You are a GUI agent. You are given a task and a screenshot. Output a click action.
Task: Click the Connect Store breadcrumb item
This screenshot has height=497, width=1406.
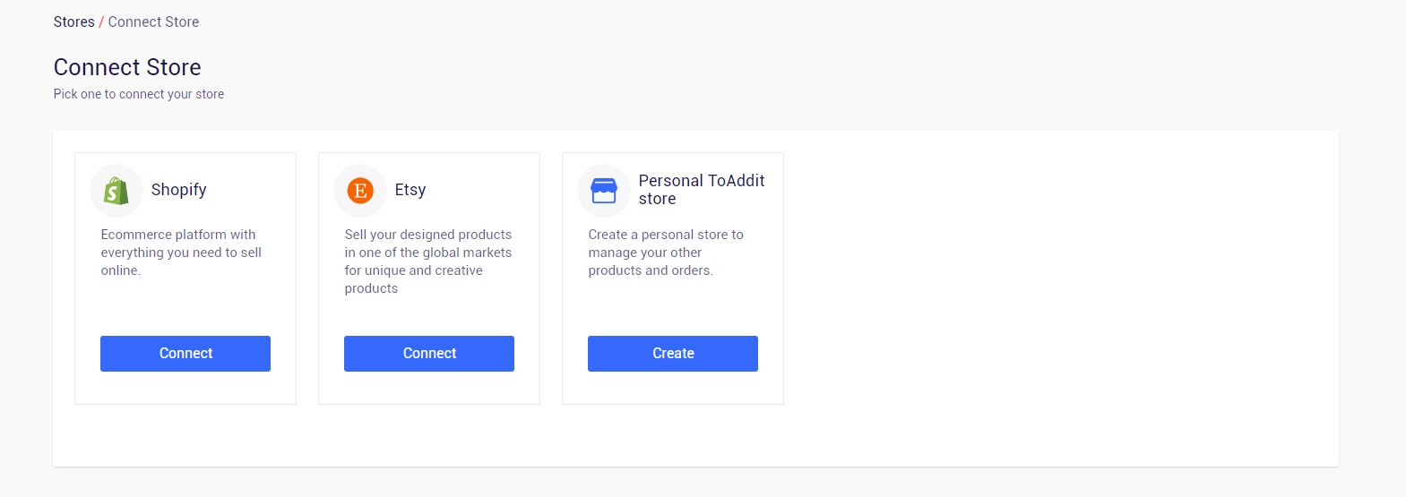153,21
